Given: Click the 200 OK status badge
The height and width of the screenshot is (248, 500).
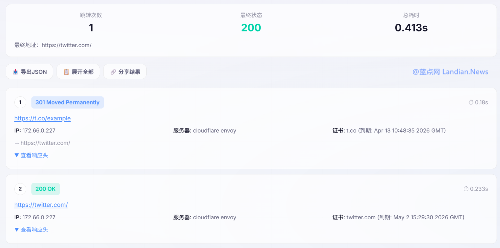Looking at the screenshot, I should coord(46,189).
